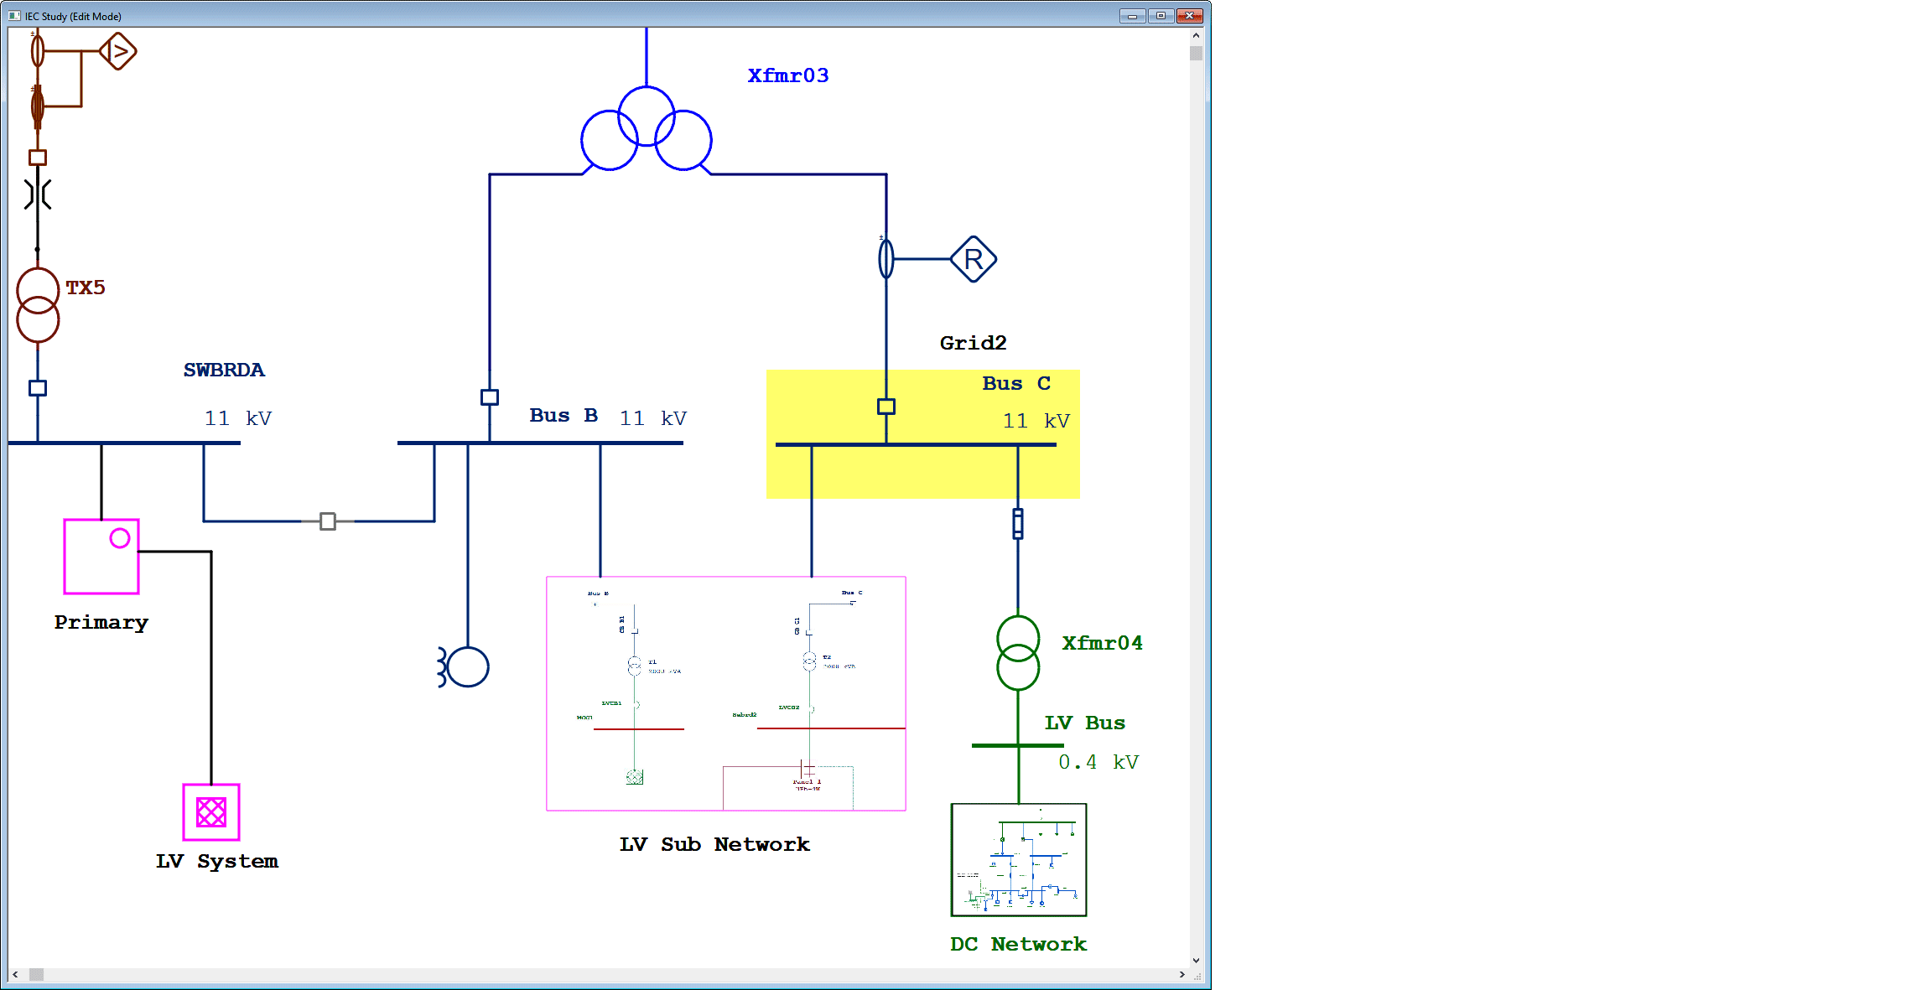Click the right arrow on horizontal scrollbar
Image resolution: width=1932 pixels, height=990 pixels.
1182,974
